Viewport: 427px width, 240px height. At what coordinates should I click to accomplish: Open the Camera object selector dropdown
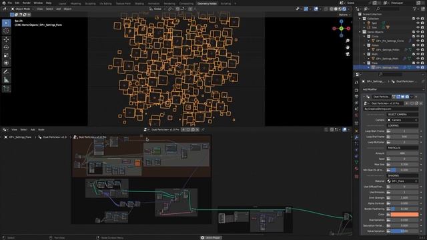click(402, 120)
